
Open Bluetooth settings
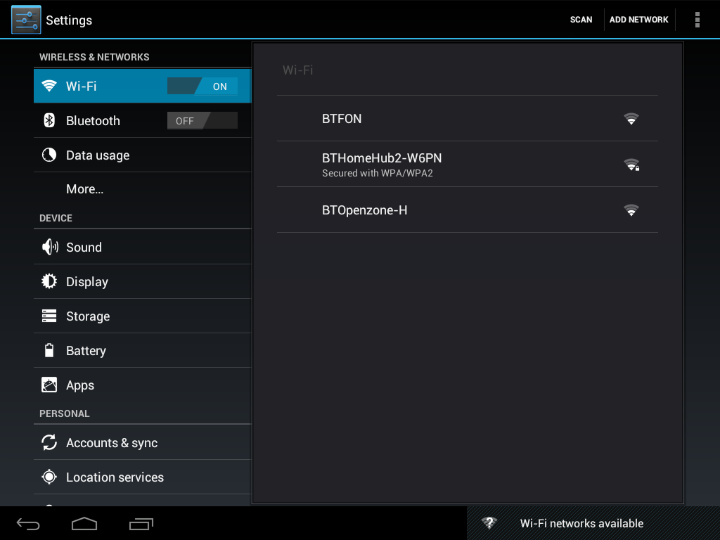click(142, 120)
